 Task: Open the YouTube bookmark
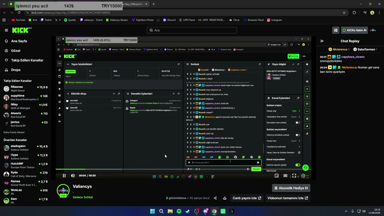[18, 20]
